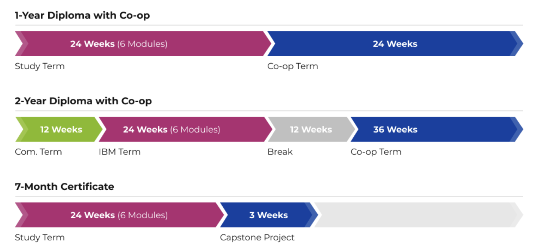Select the magenta 24 Weeks Study Term bar under 1-Year Diploma
The image size is (535, 246).
(143, 44)
